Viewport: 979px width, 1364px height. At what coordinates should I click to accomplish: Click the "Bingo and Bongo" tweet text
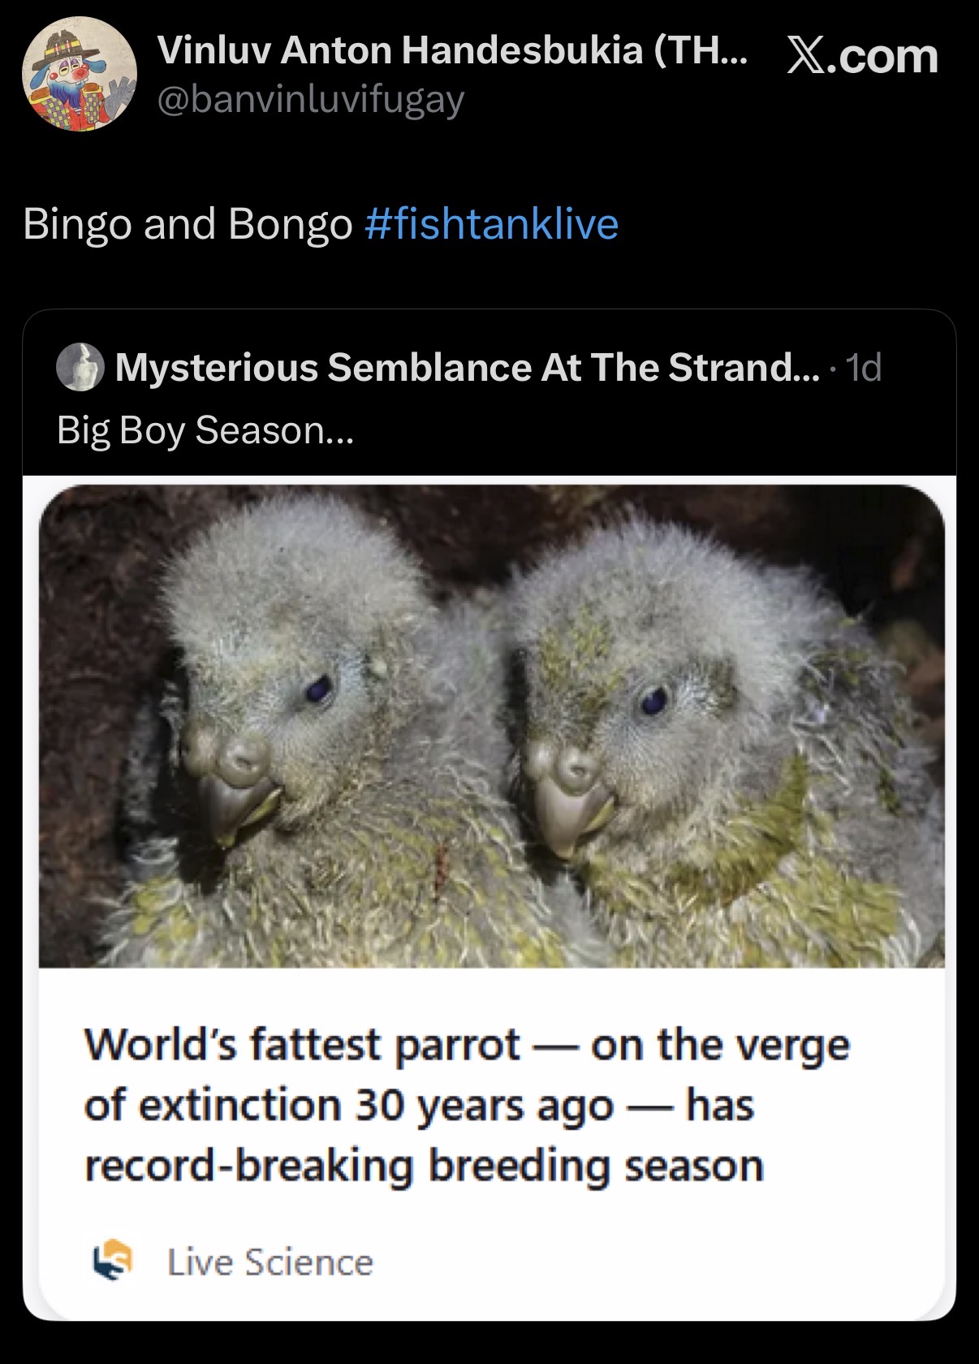(188, 224)
